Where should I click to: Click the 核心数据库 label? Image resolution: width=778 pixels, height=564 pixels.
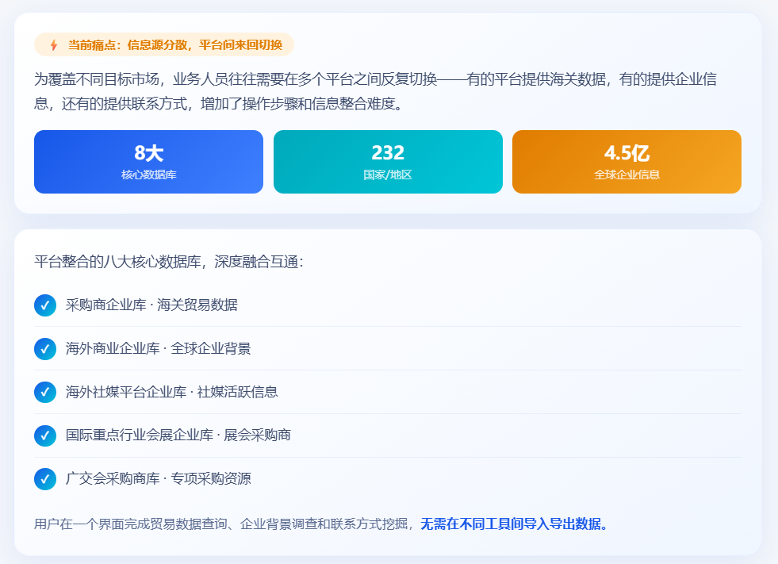point(149,175)
